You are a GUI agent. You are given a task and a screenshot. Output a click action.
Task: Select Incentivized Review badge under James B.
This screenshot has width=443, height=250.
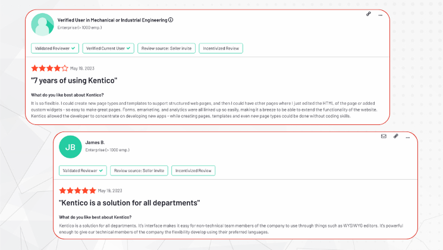click(193, 171)
